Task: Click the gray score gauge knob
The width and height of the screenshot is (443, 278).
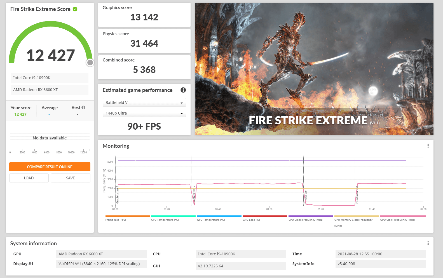Action: pos(90,63)
